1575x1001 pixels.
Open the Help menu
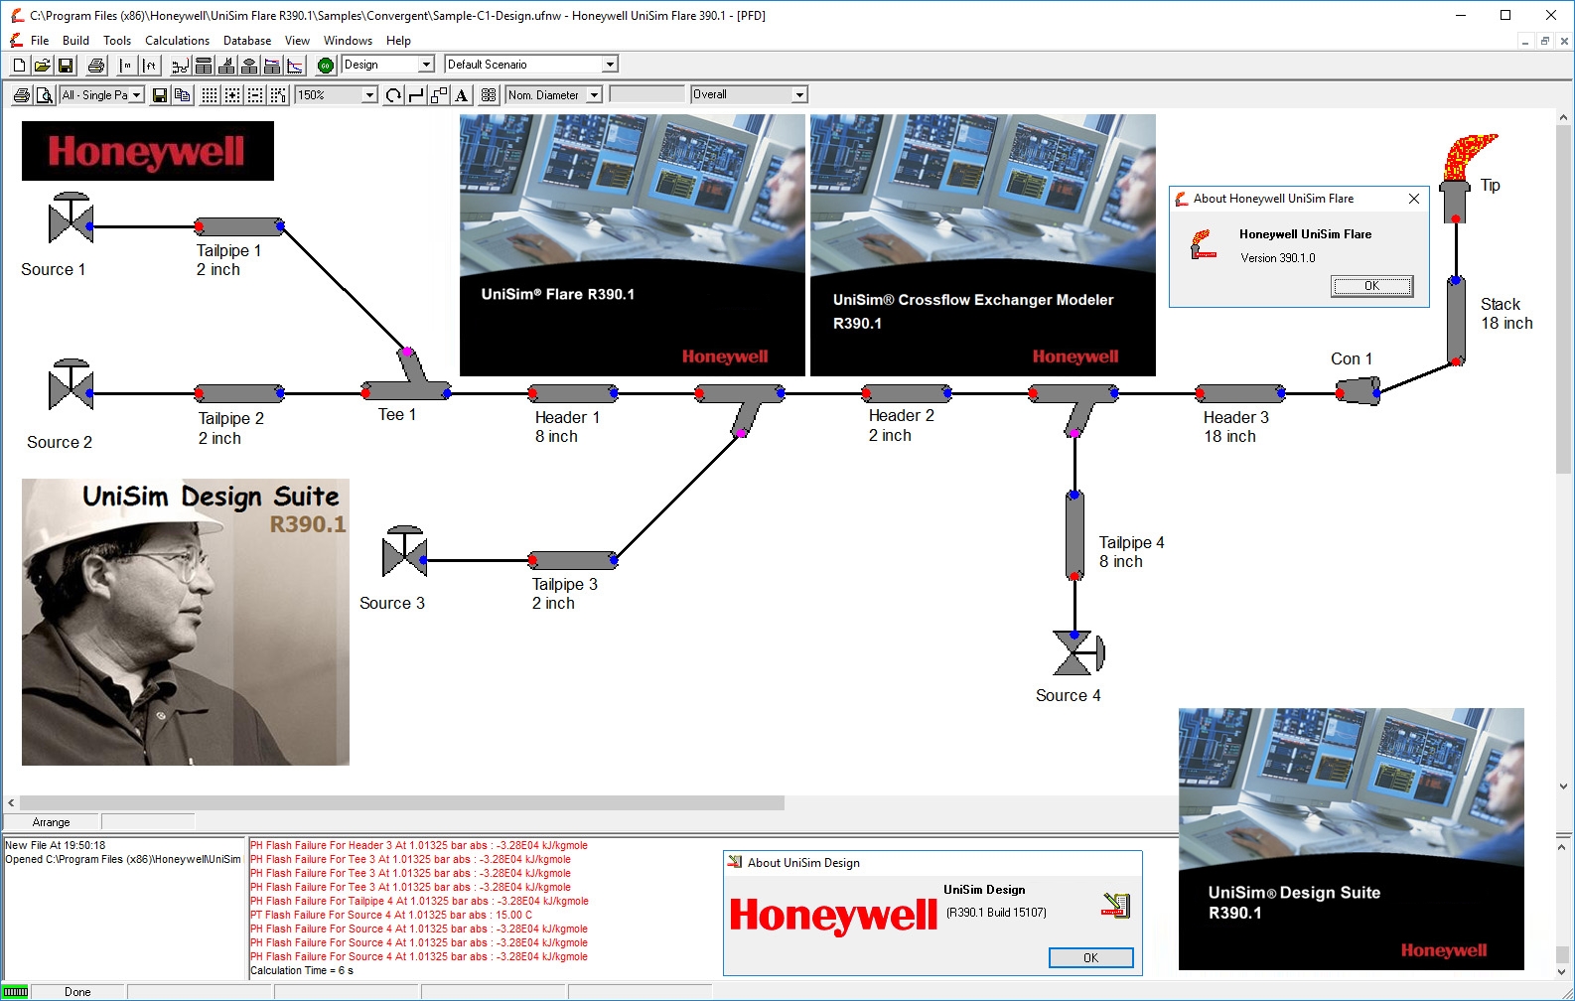(398, 41)
